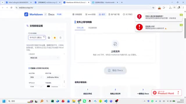Click the browser back arrow
This screenshot has width=186, height=104.
(x=3, y=8)
